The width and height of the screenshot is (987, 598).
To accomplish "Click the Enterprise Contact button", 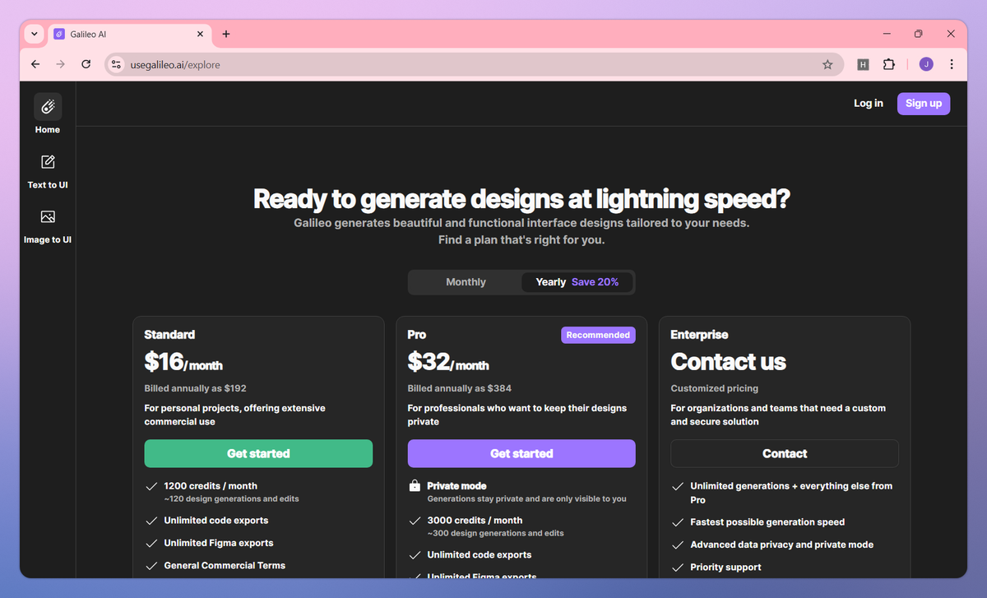I will 785,453.
